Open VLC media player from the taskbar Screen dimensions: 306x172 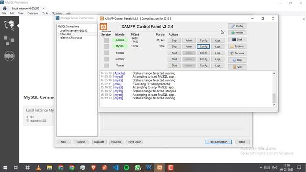pos(38,168)
